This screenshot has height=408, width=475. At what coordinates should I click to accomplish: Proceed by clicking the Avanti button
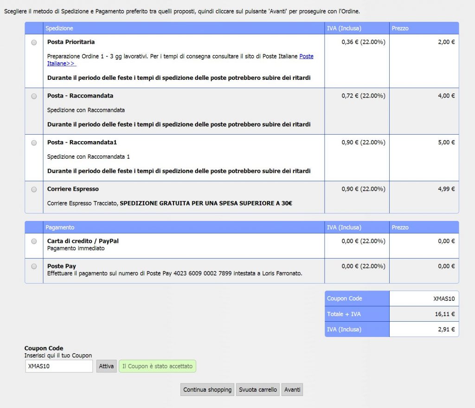point(293,390)
